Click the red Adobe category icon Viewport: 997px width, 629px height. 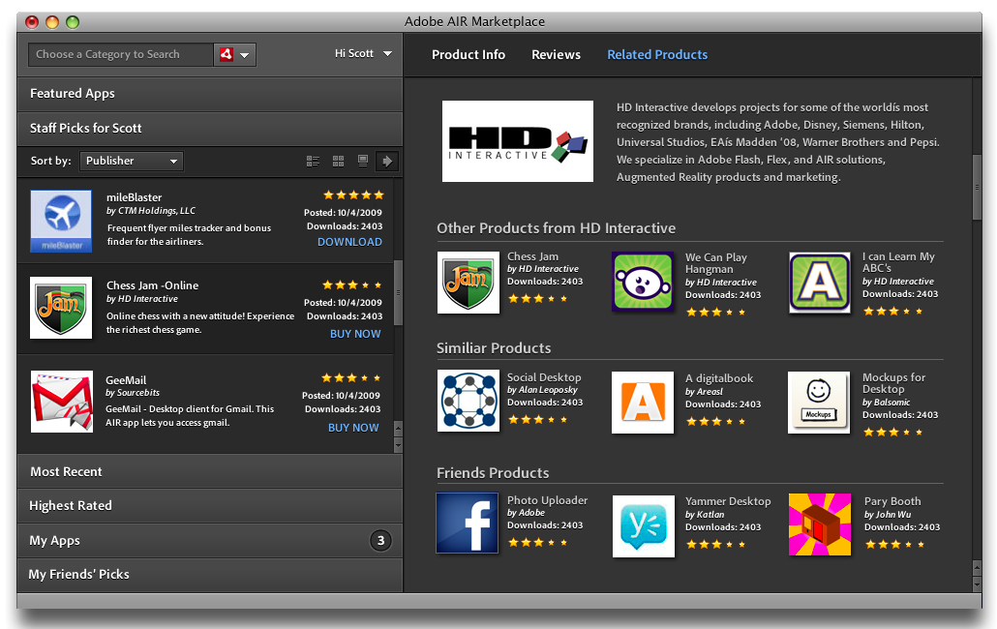226,54
